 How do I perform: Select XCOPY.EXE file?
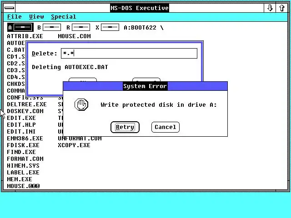tap(74, 145)
